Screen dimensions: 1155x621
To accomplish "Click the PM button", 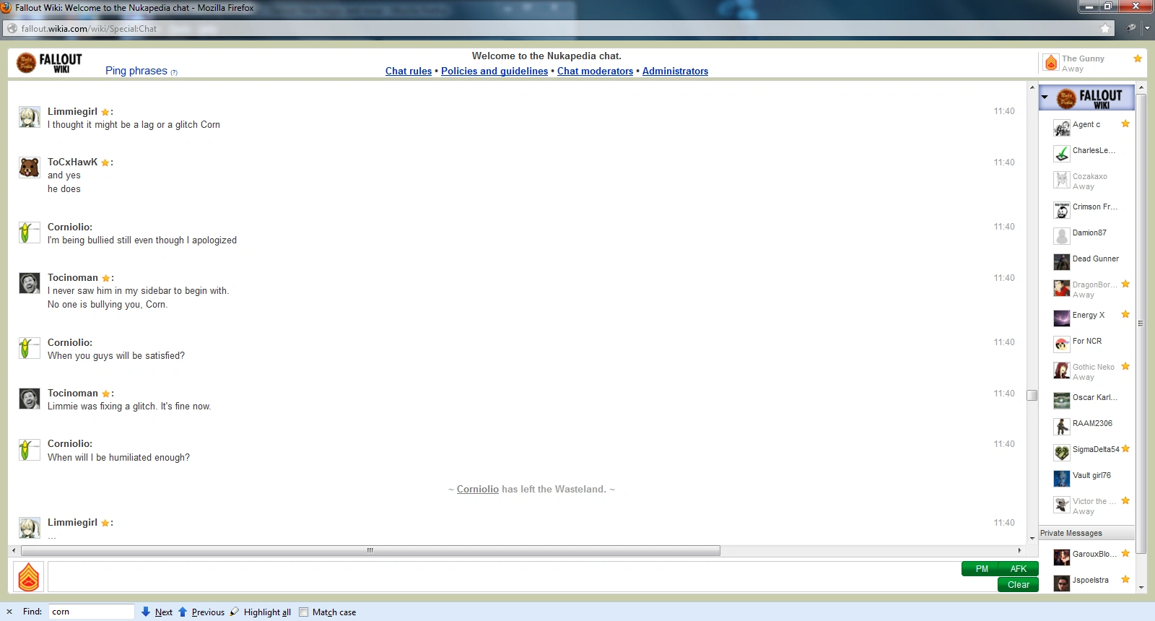I will (x=981, y=569).
